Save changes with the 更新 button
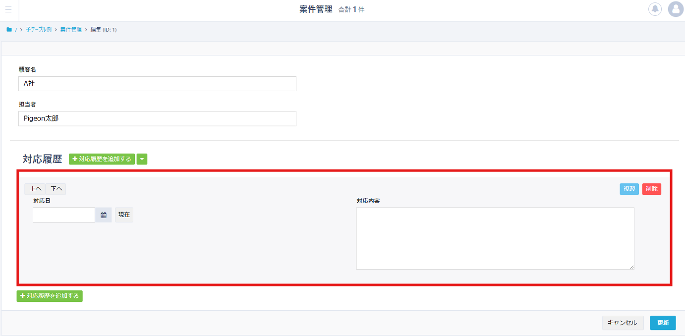The height and width of the screenshot is (336, 685). [663, 323]
